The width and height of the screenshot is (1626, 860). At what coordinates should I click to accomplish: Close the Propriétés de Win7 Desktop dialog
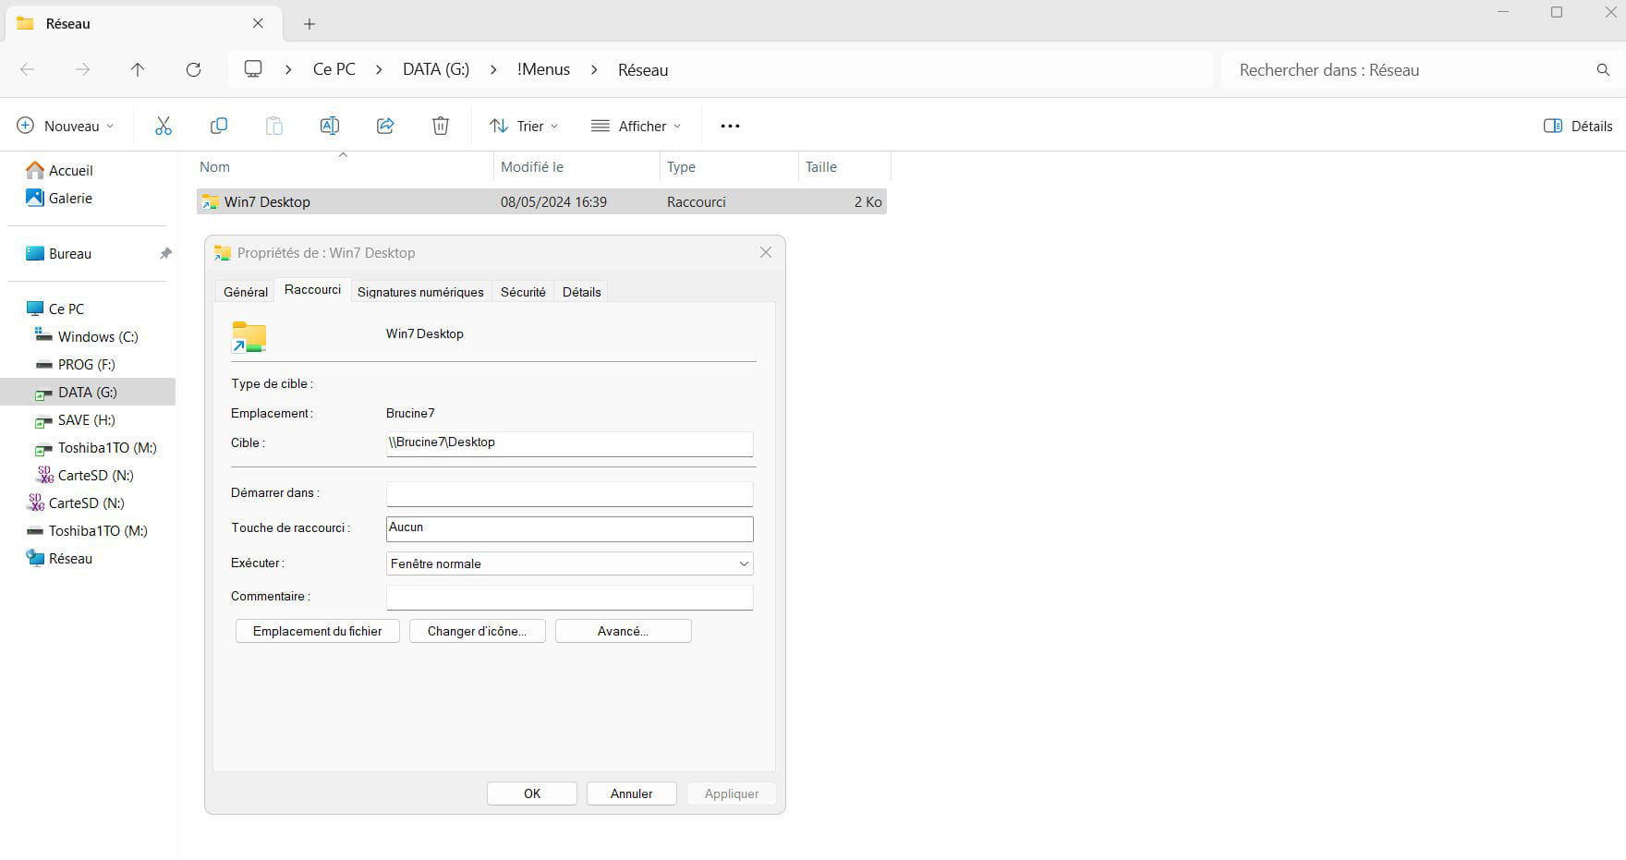(766, 252)
